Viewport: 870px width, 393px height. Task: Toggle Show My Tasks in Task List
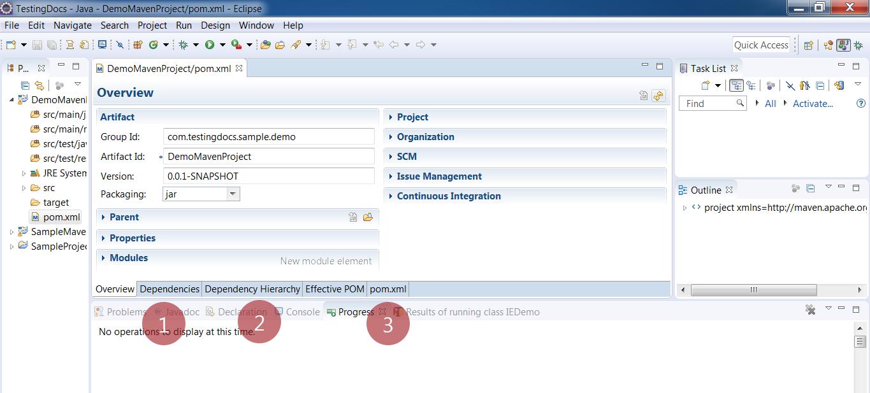pyautogui.click(x=804, y=85)
